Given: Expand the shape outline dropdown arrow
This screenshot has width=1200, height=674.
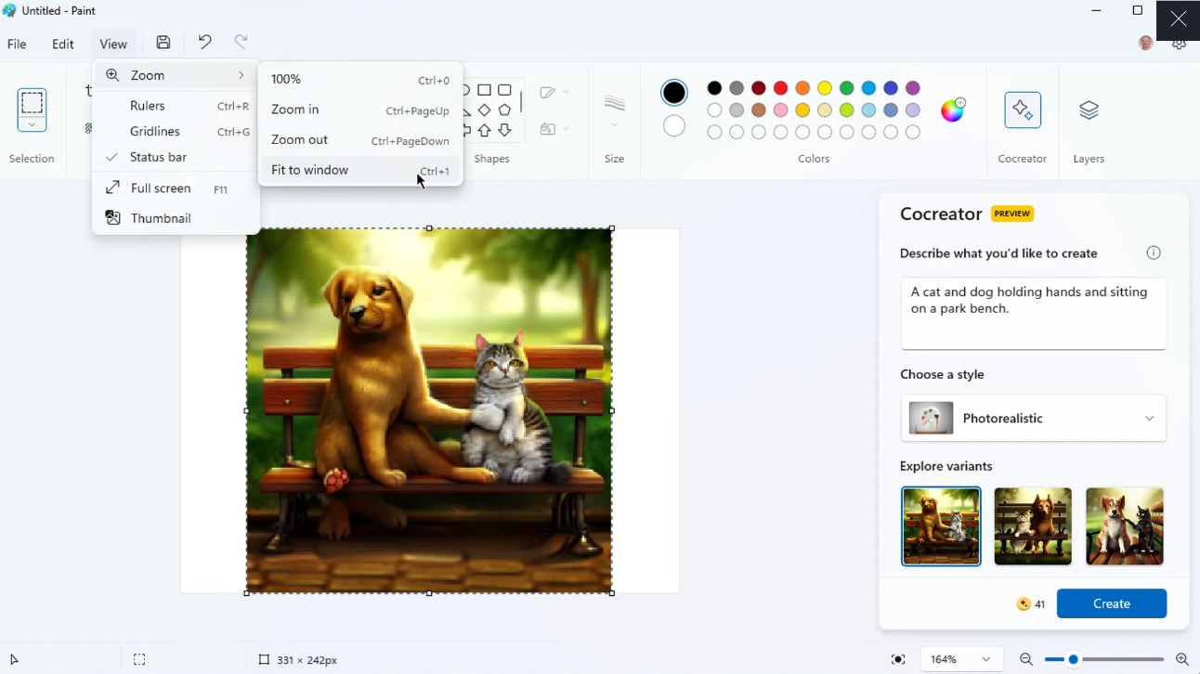Looking at the screenshot, I should coord(567,93).
